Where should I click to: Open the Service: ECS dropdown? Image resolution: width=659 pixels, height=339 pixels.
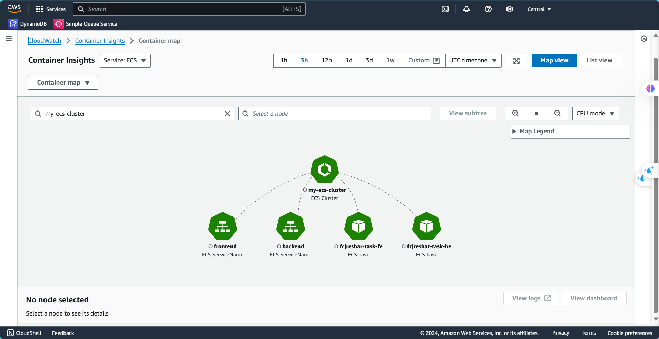[x=125, y=61]
